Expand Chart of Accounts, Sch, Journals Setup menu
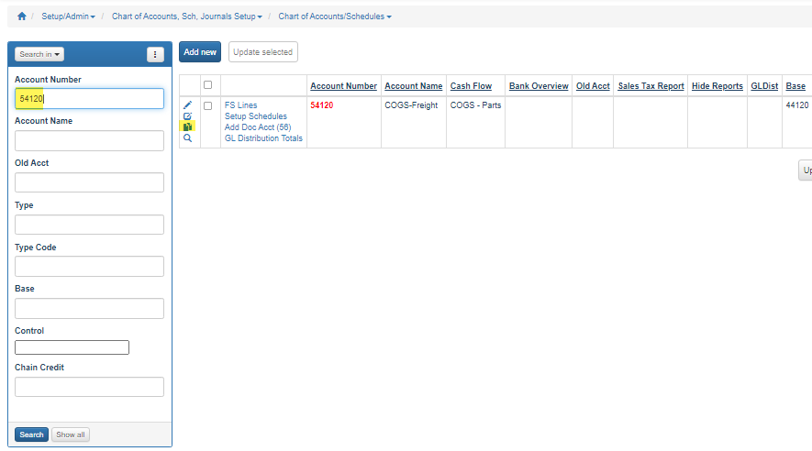The height and width of the screenshot is (451, 812). 187,16
